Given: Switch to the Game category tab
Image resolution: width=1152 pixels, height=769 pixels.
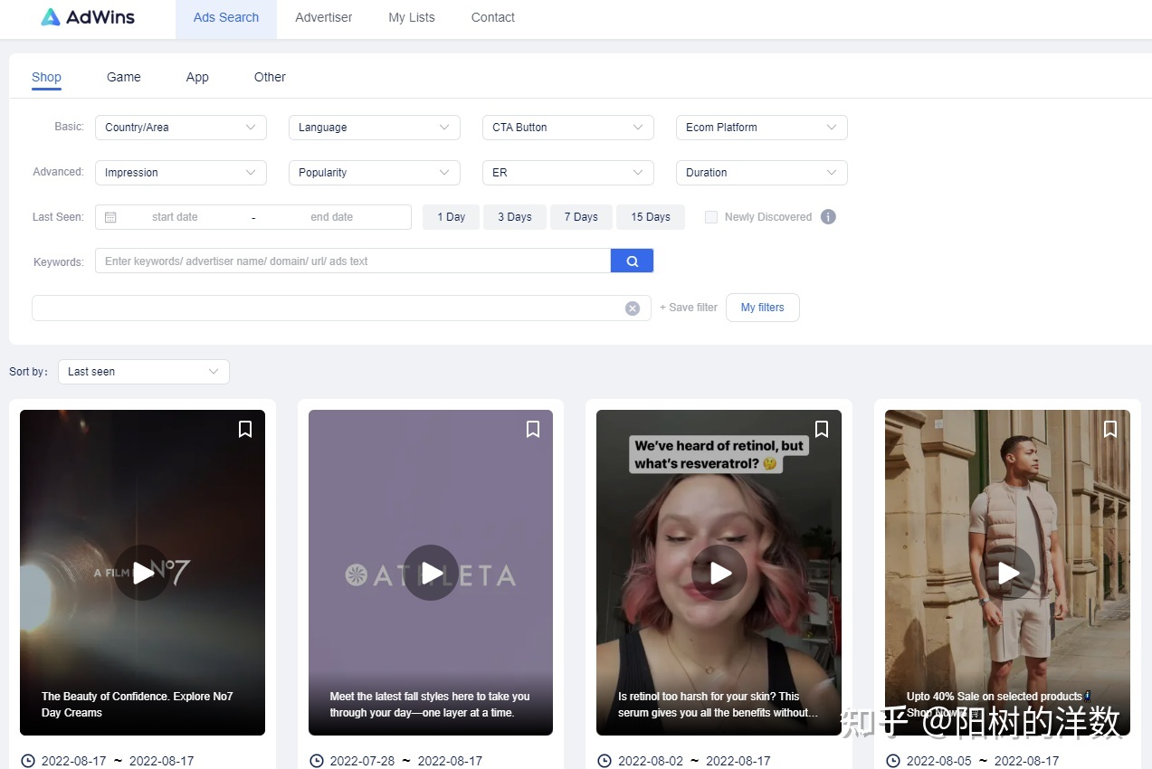Looking at the screenshot, I should coord(124,78).
